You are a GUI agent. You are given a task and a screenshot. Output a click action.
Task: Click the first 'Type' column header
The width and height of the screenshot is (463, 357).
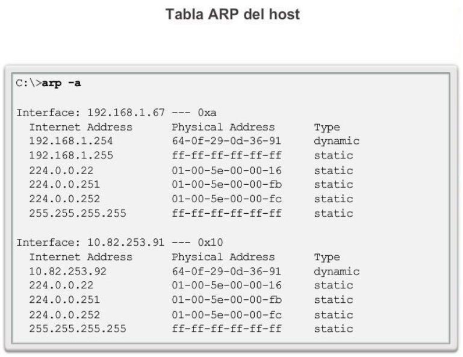click(x=327, y=128)
